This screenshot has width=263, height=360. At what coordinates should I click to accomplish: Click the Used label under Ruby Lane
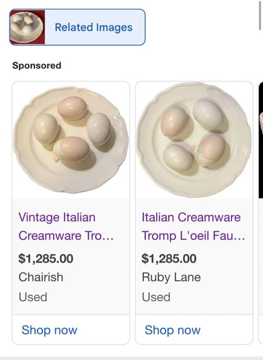coord(156,297)
